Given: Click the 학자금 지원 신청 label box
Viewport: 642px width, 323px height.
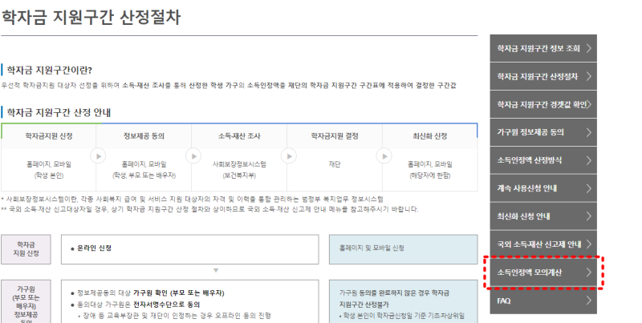Looking at the screenshot, I should (x=26, y=249).
